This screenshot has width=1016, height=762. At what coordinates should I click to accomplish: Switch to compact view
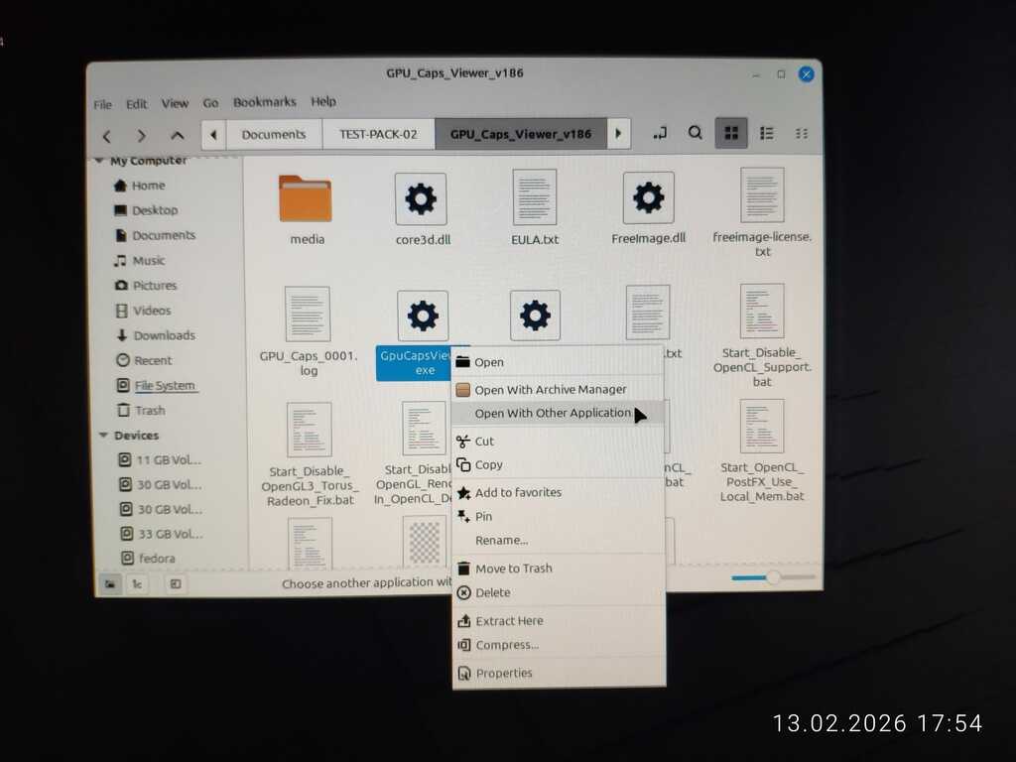[x=802, y=134]
